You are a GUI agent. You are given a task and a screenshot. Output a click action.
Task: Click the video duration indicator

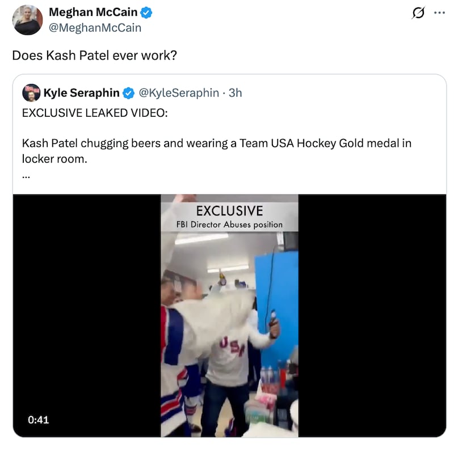[x=37, y=420]
